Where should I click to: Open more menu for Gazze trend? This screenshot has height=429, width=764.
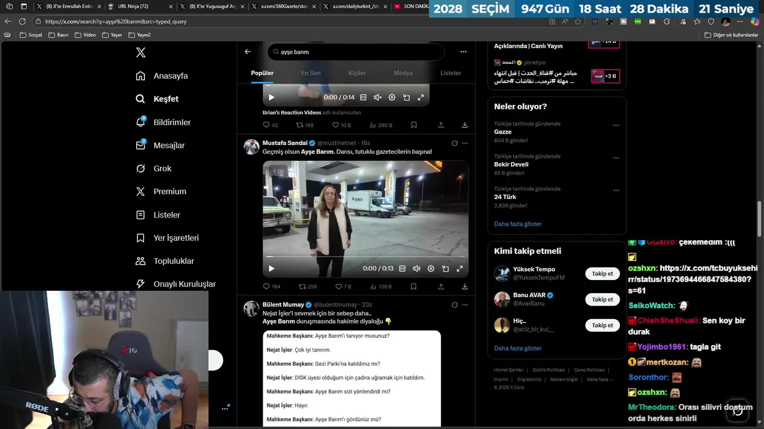616,125
